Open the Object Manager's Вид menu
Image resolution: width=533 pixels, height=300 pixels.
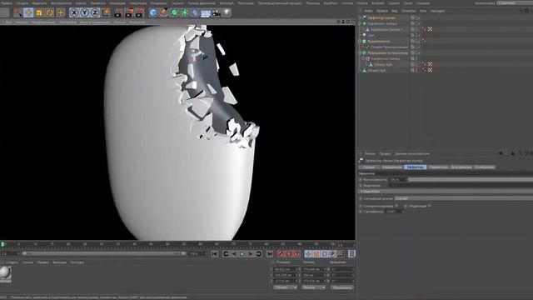(394, 11)
